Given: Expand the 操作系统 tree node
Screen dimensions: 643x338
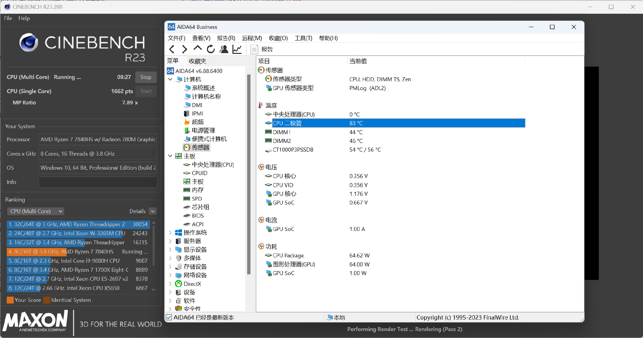Looking at the screenshot, I should pyautogui.click(x=170, y=233).
